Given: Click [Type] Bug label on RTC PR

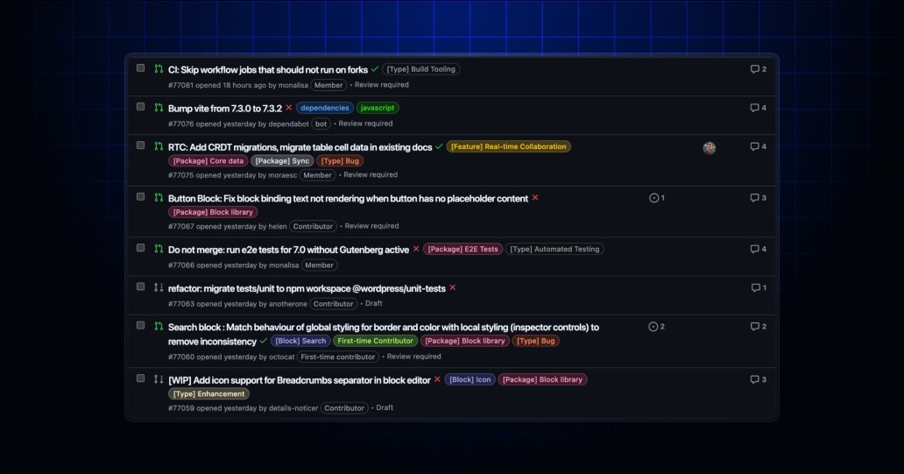Looking at the screenshot, I should pyautogui.click(x=340, y=161).
